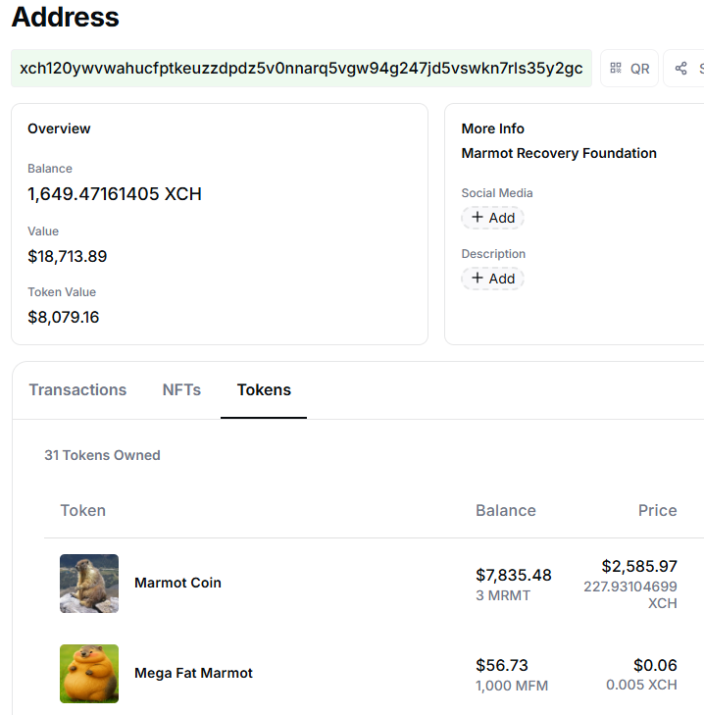Click the 1,649.47161405 XCH balance value

pyautogui.click(x=115, y=194)
